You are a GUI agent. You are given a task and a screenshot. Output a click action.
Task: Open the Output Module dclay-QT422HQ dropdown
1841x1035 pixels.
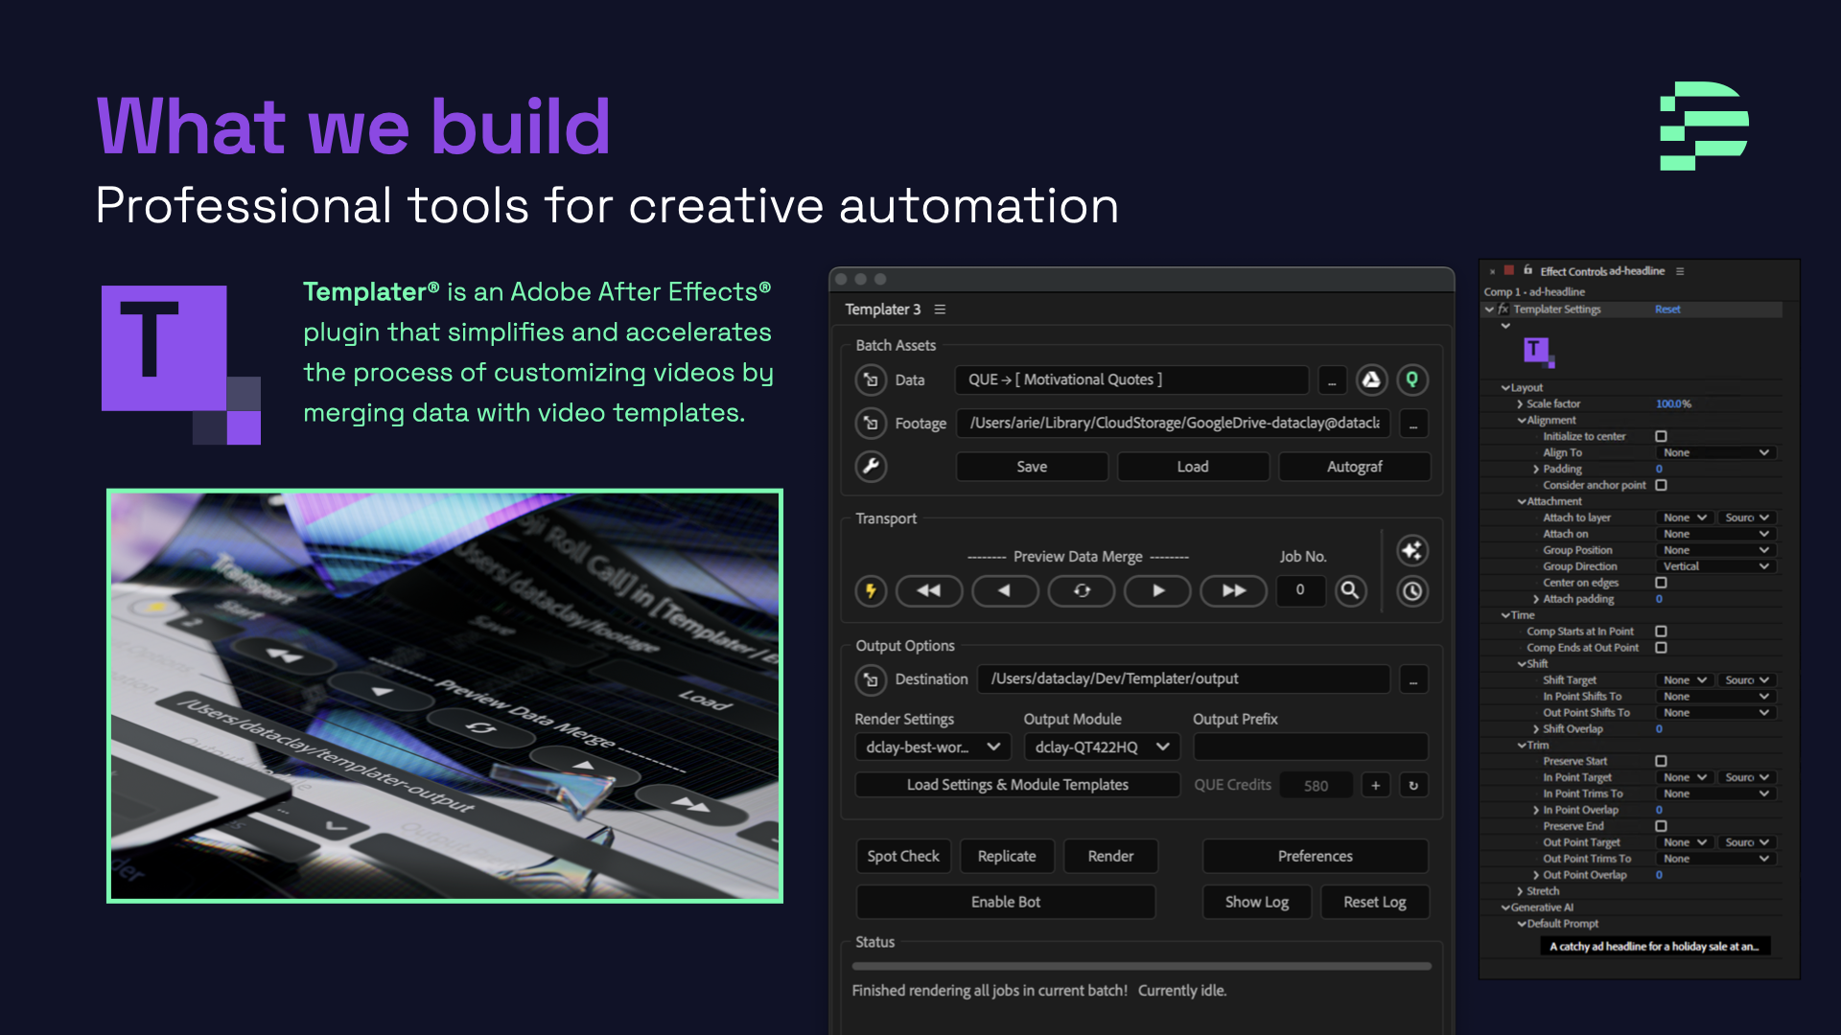click(1102, 747)
